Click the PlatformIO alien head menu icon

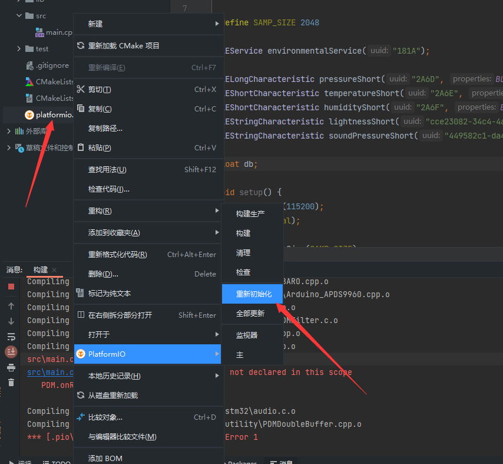point(81,354)
